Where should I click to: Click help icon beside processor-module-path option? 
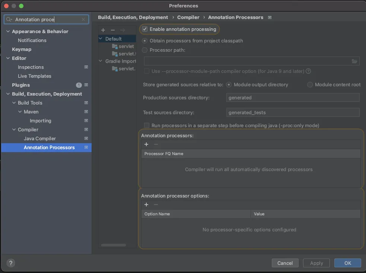(x=308, y=71)
